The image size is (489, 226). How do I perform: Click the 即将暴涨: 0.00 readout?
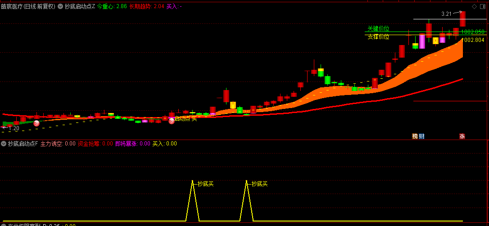click(133, 144)
